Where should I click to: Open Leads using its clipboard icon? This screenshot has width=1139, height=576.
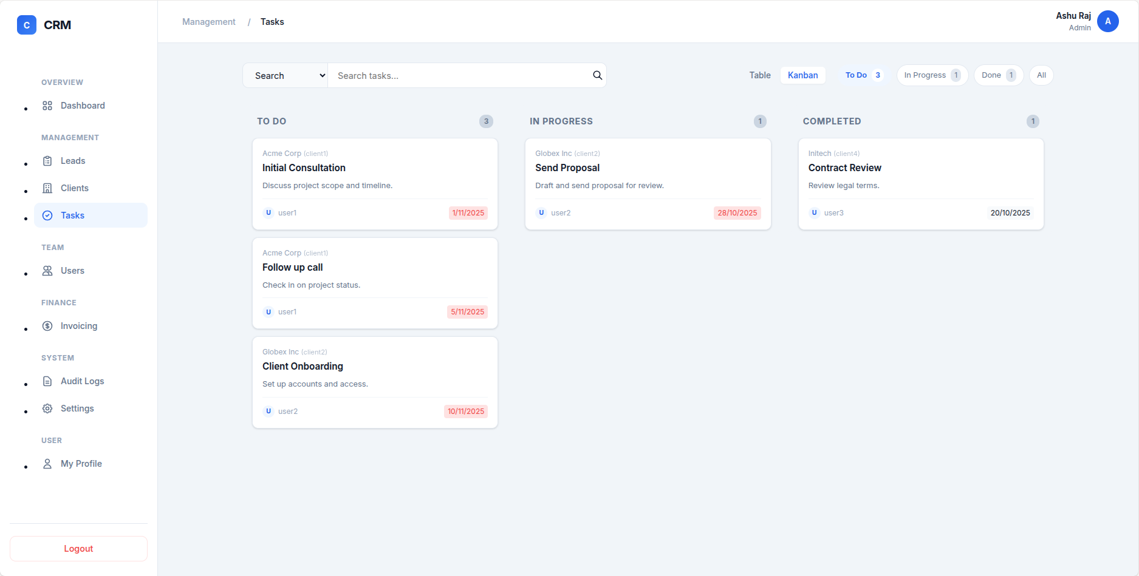tap(47, 160)
